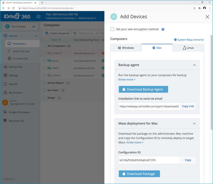Click the Mobile Devices phone icon
This screenshot has height=184, width=213.
point(9,51)
